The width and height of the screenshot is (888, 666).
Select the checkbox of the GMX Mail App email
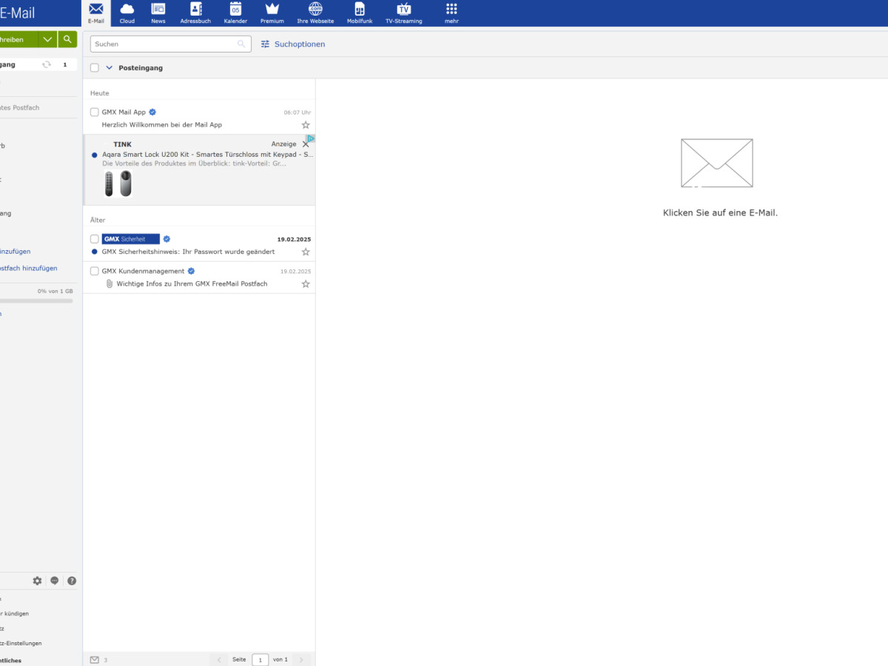click(x=94, y=112)
